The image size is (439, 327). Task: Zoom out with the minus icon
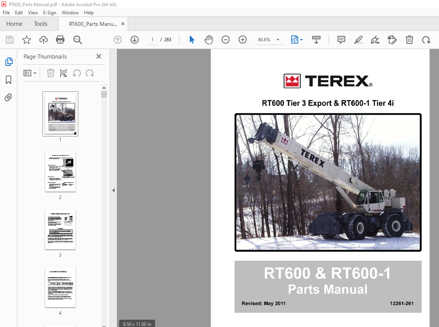pyautogui.click(x=225, y=40)
